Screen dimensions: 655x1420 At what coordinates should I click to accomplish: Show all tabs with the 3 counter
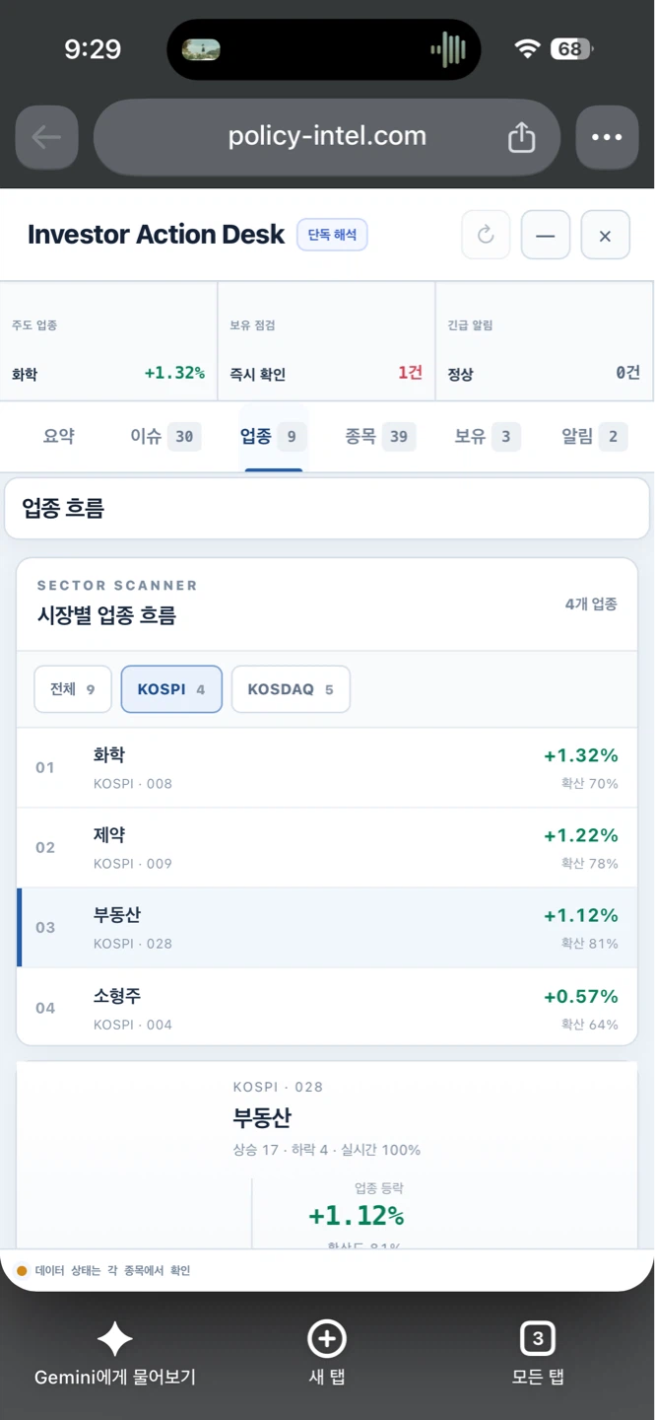(x=537, y=1338)
